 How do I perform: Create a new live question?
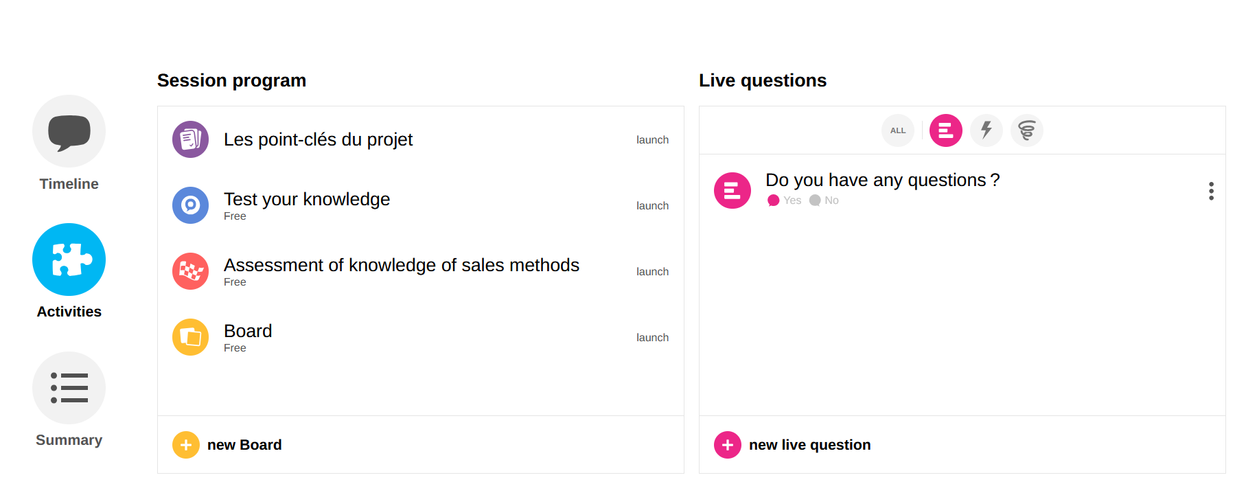click(793, 445)
